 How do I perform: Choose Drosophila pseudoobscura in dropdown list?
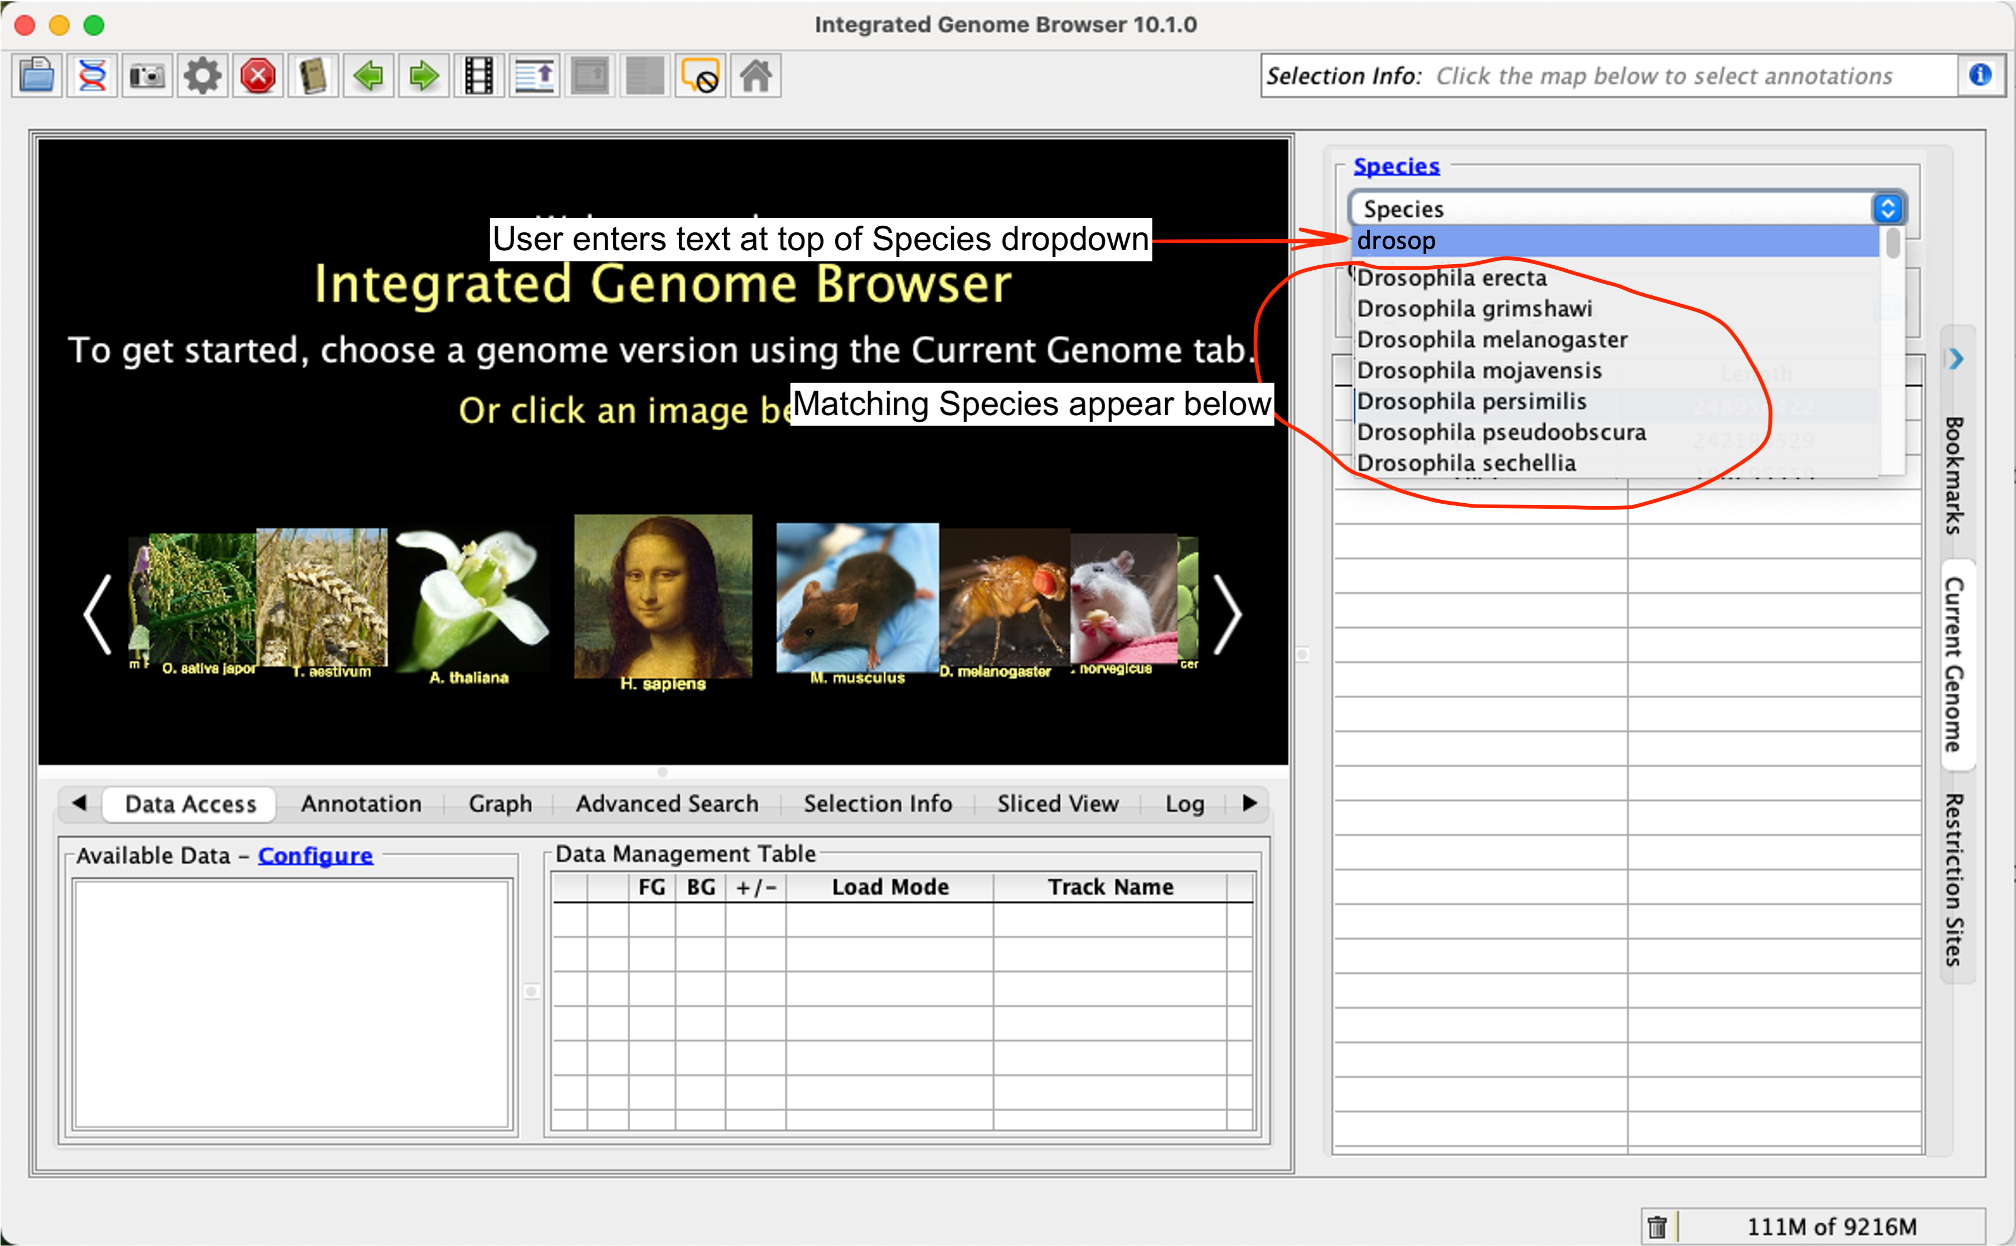1501,432
